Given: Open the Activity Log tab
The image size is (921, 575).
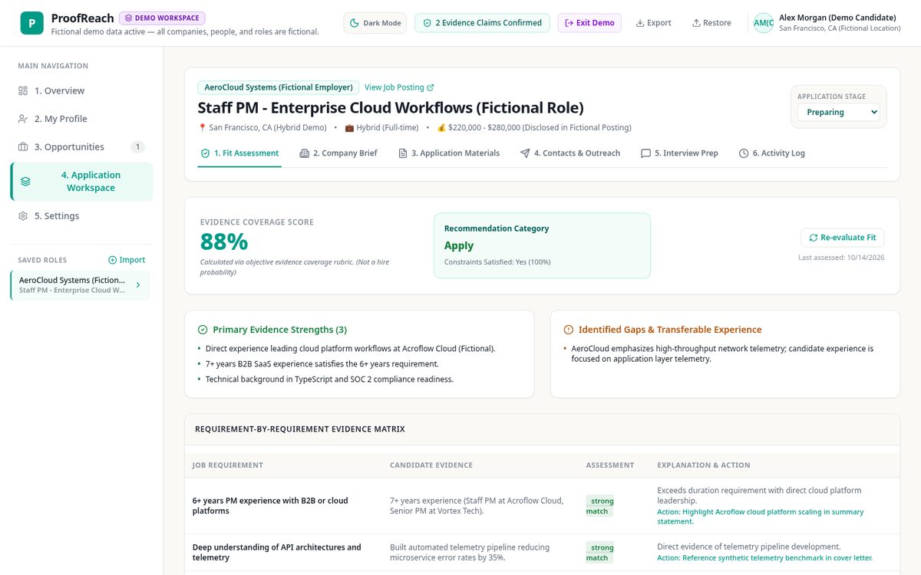Looking at the screenshot, I should point(772,153).
